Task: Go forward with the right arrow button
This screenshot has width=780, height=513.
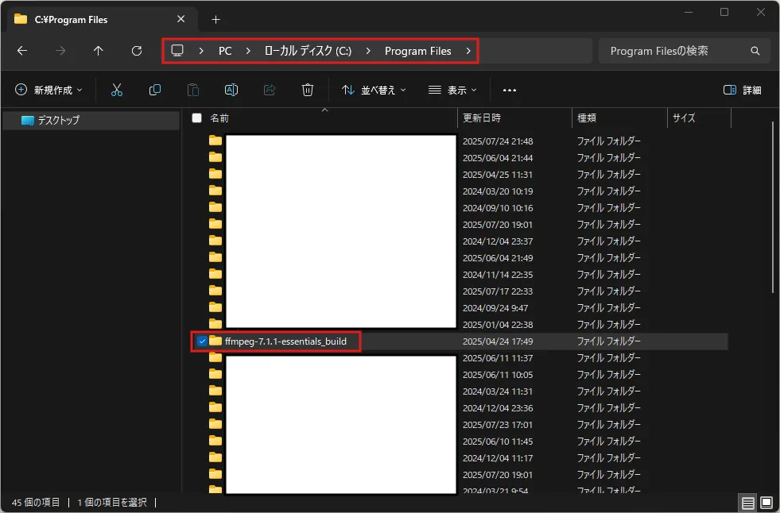Action: (x=60, y=51)
